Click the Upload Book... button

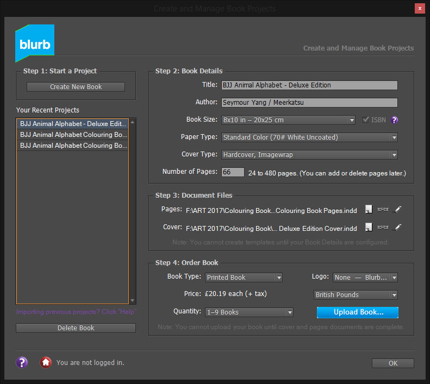357,312
